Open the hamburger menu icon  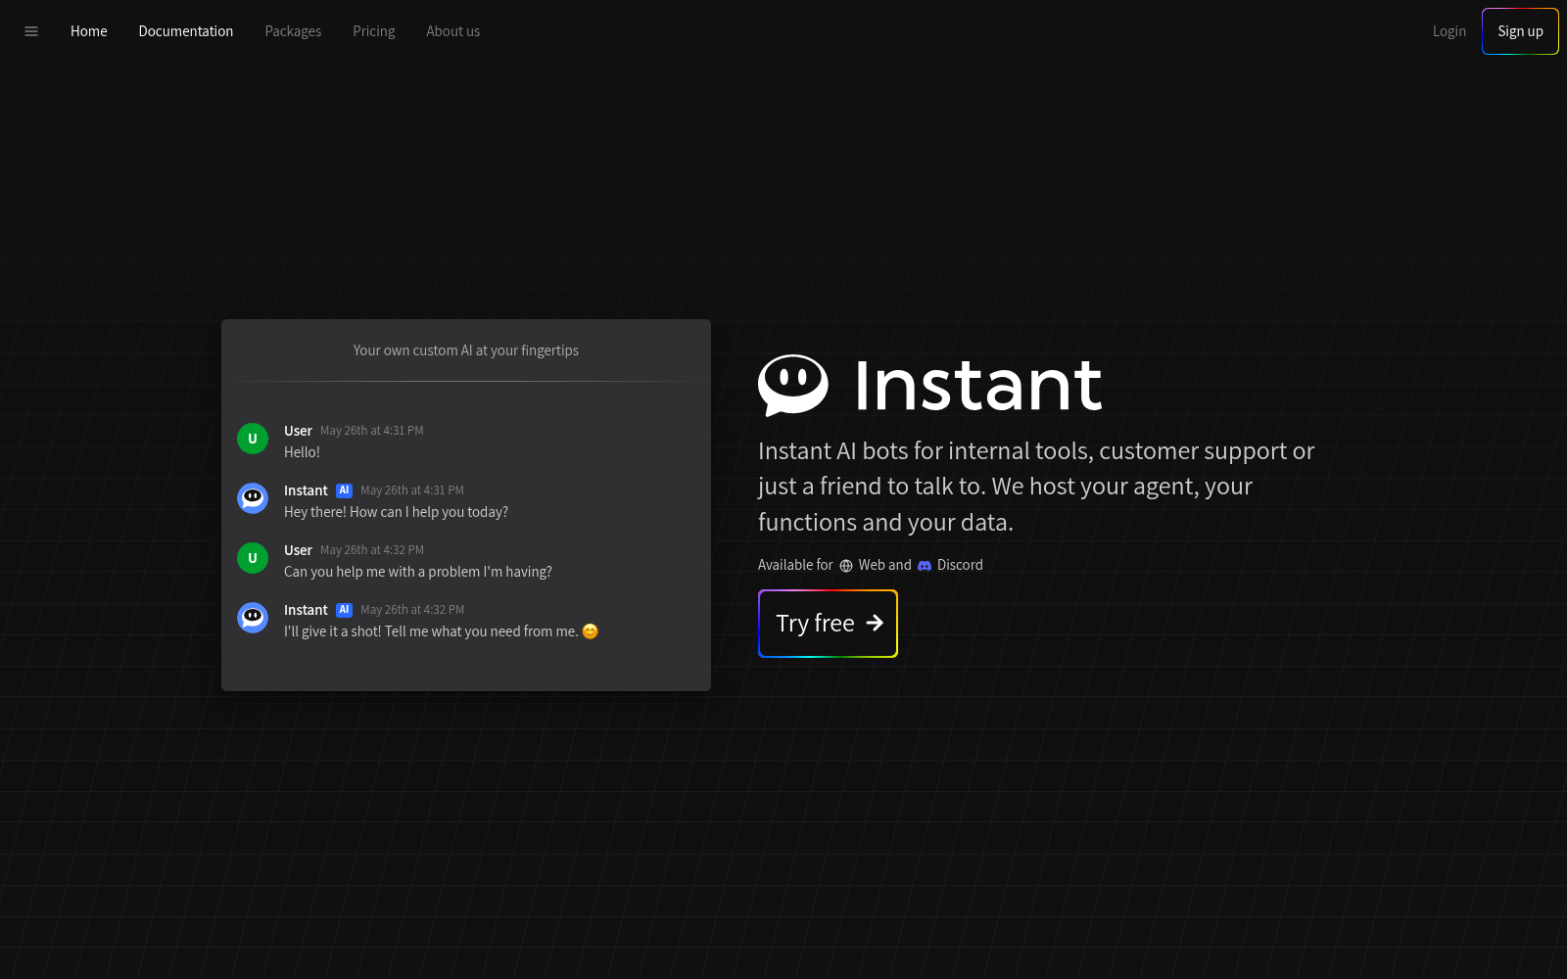point(31,31)
